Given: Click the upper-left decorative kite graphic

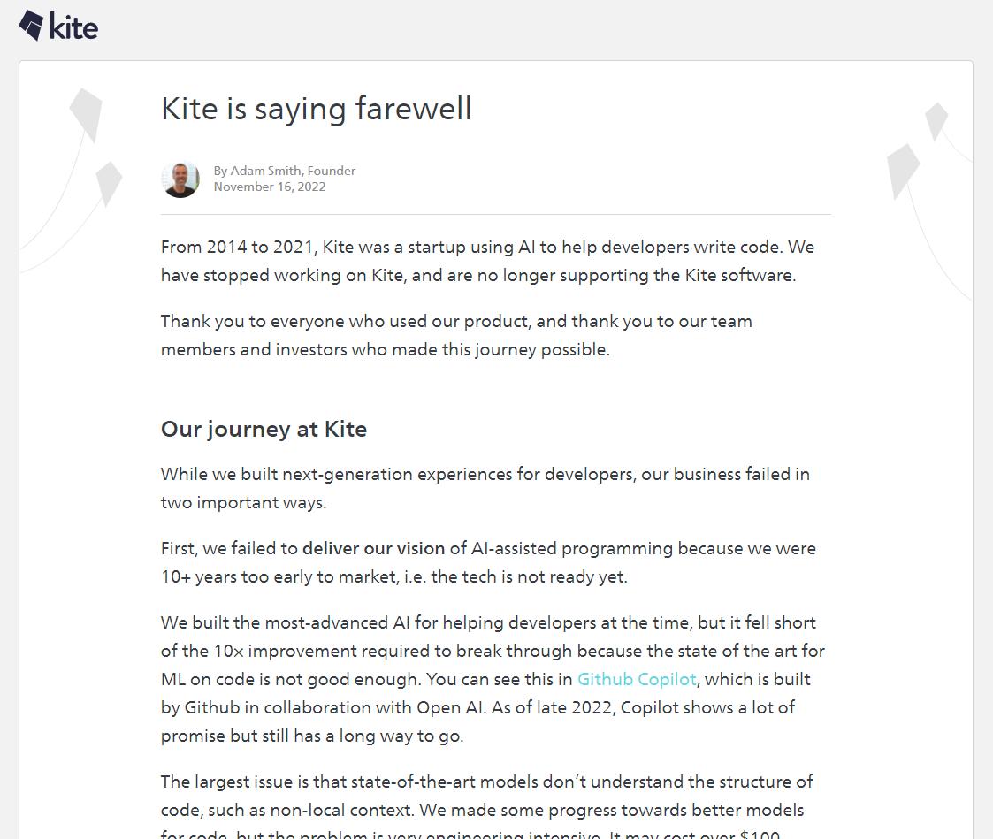Looking at the screenshot, I should click(87, 112).
